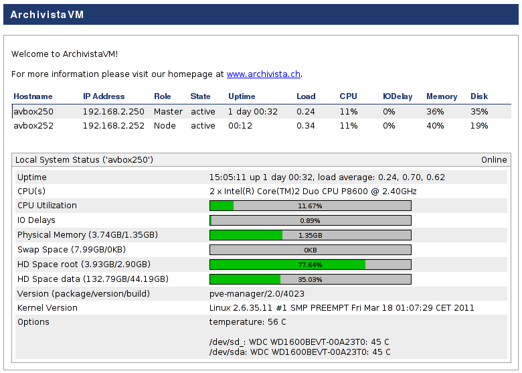
Task: Open the www.archivista.ch homepage link
Action: [263, 74]
